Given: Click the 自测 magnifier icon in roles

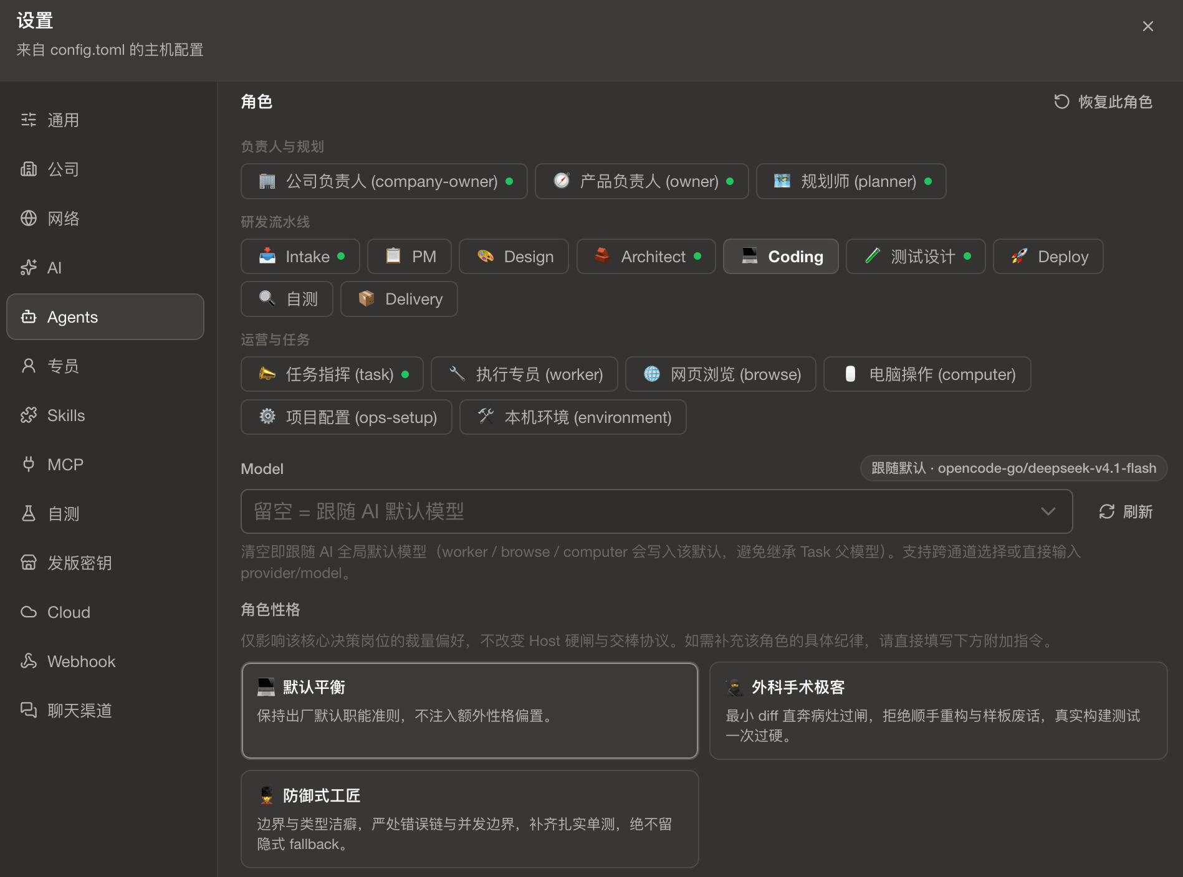Looking at the screenshot, I should pos(267,298).
